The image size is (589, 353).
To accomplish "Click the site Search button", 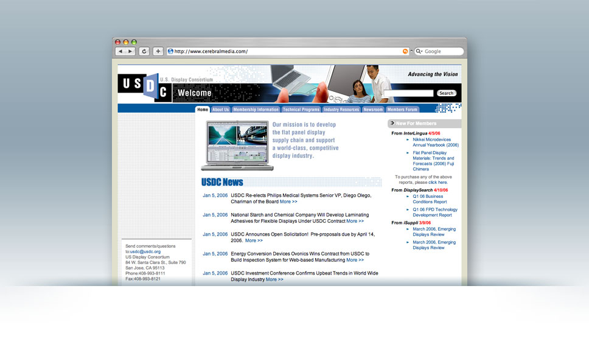I will tap(446, 93).
